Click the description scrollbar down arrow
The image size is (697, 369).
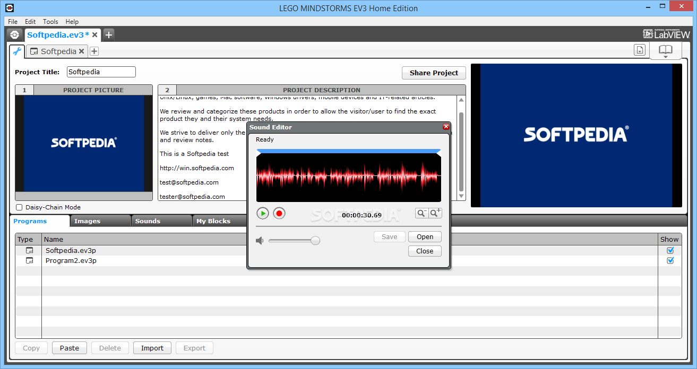tap(461, 197)
